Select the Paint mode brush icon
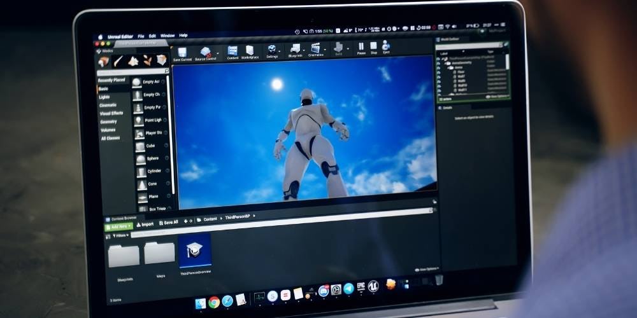 (118, 61)
